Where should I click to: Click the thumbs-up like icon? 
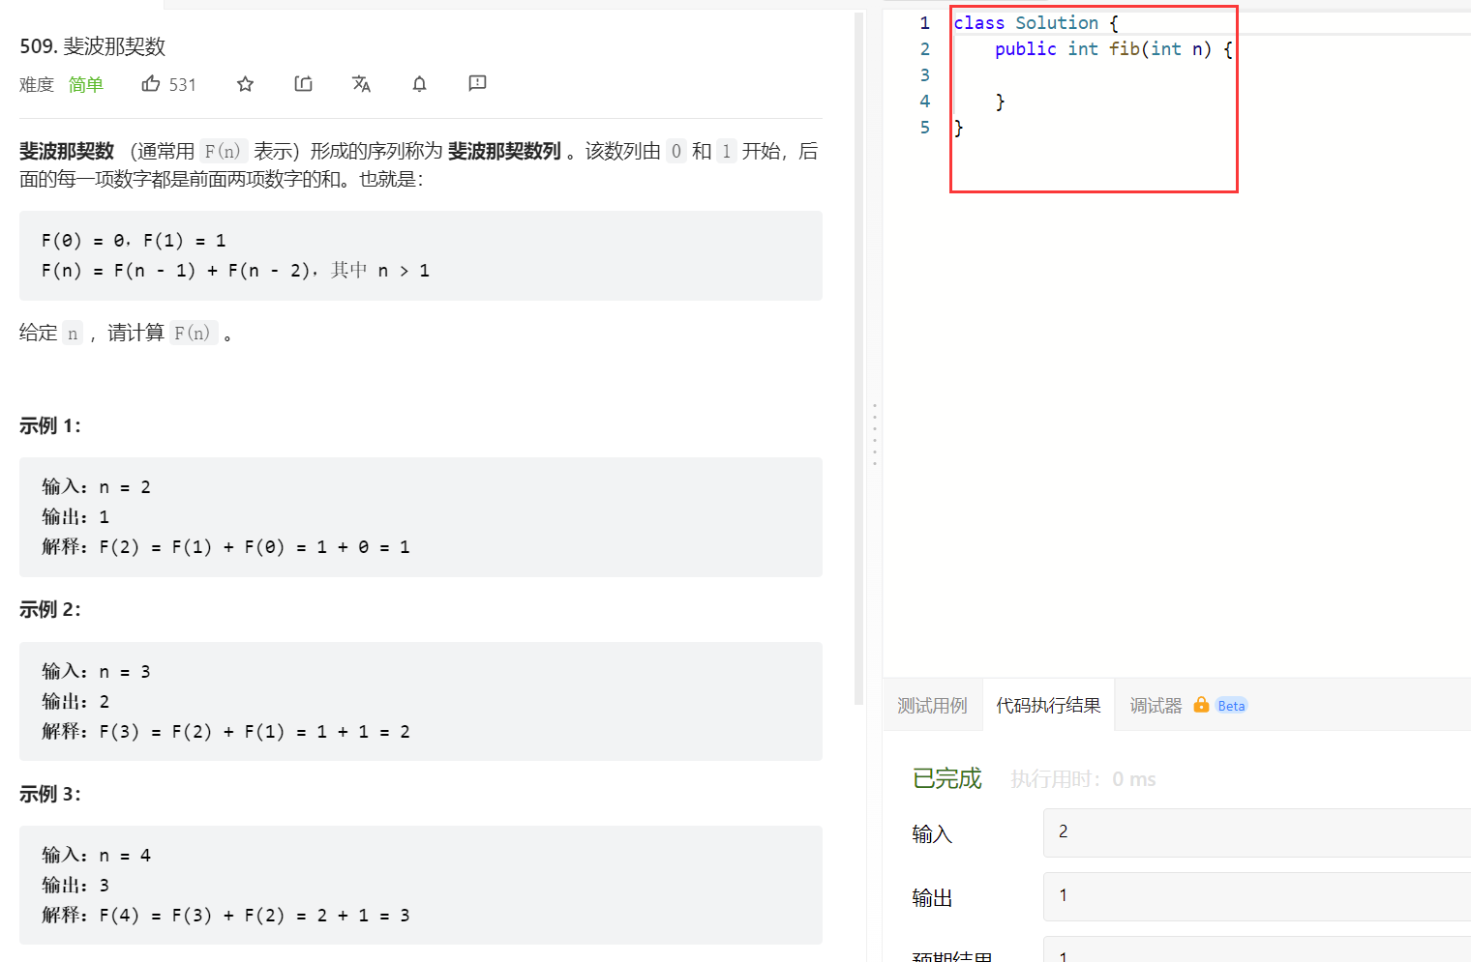pos(151,84)
